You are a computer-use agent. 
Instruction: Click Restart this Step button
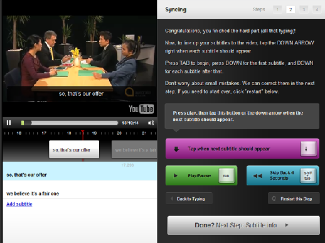tap(294, 199)
